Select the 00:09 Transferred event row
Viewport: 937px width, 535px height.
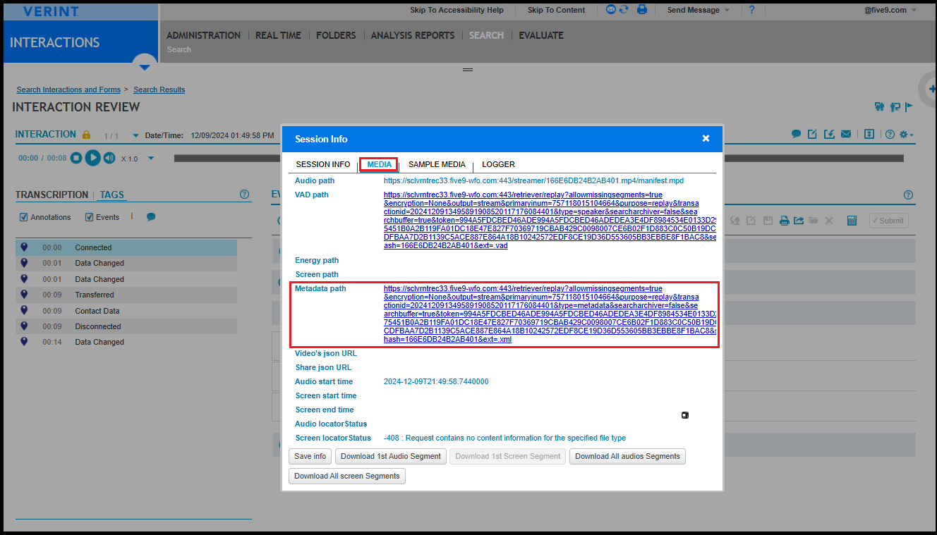pyautogui.click(x=126, y=295)
